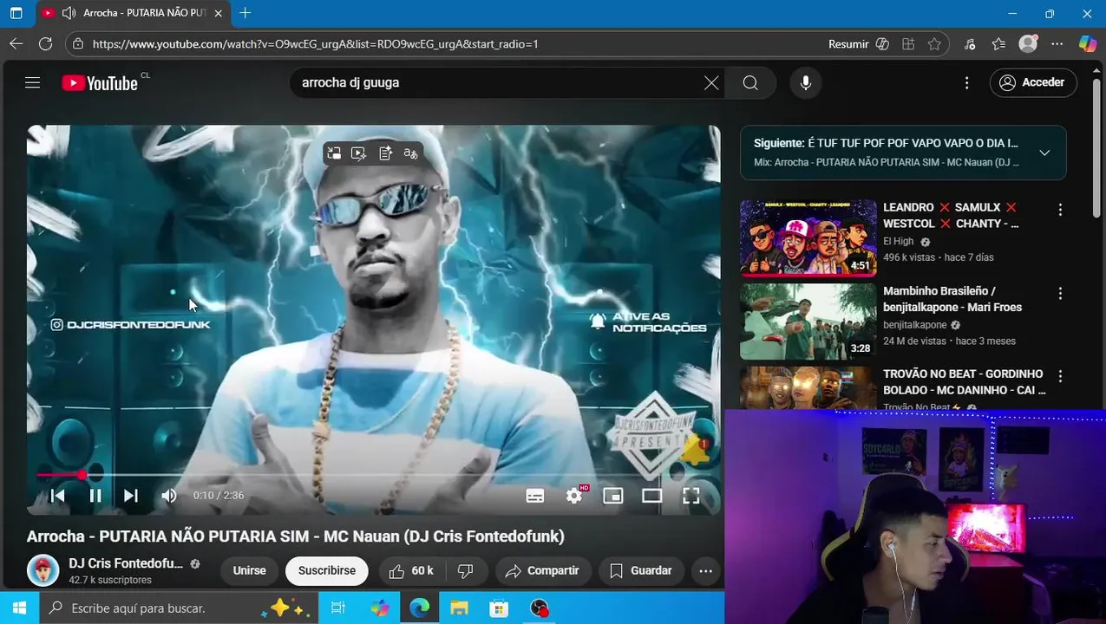Skip to the next video

[131, 496]
